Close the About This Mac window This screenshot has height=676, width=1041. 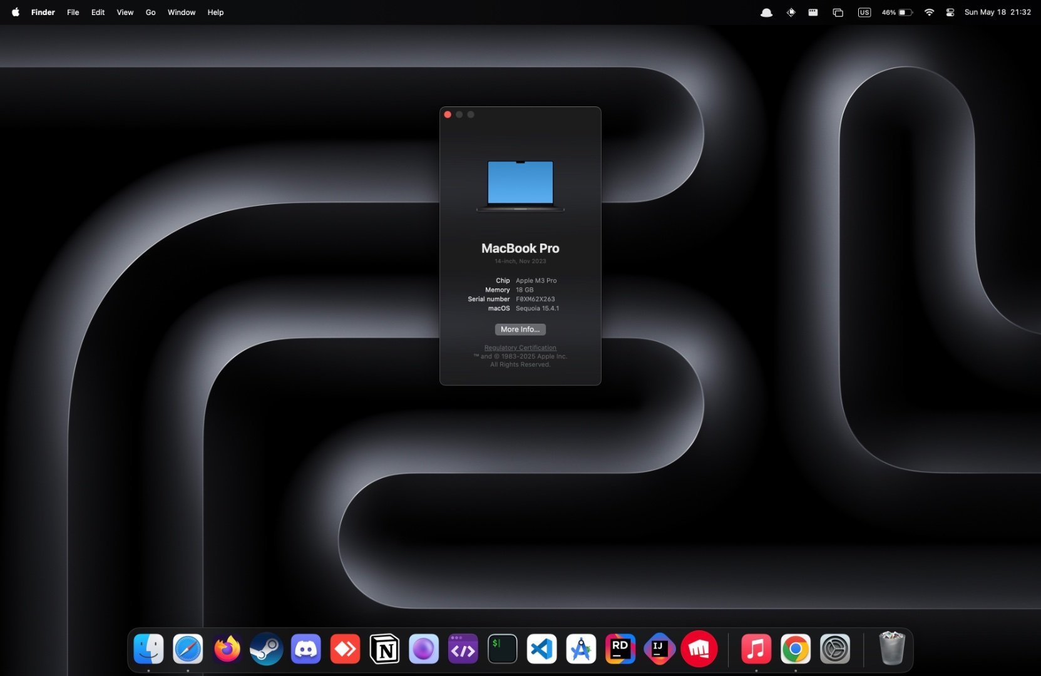[x=448, y=115]
